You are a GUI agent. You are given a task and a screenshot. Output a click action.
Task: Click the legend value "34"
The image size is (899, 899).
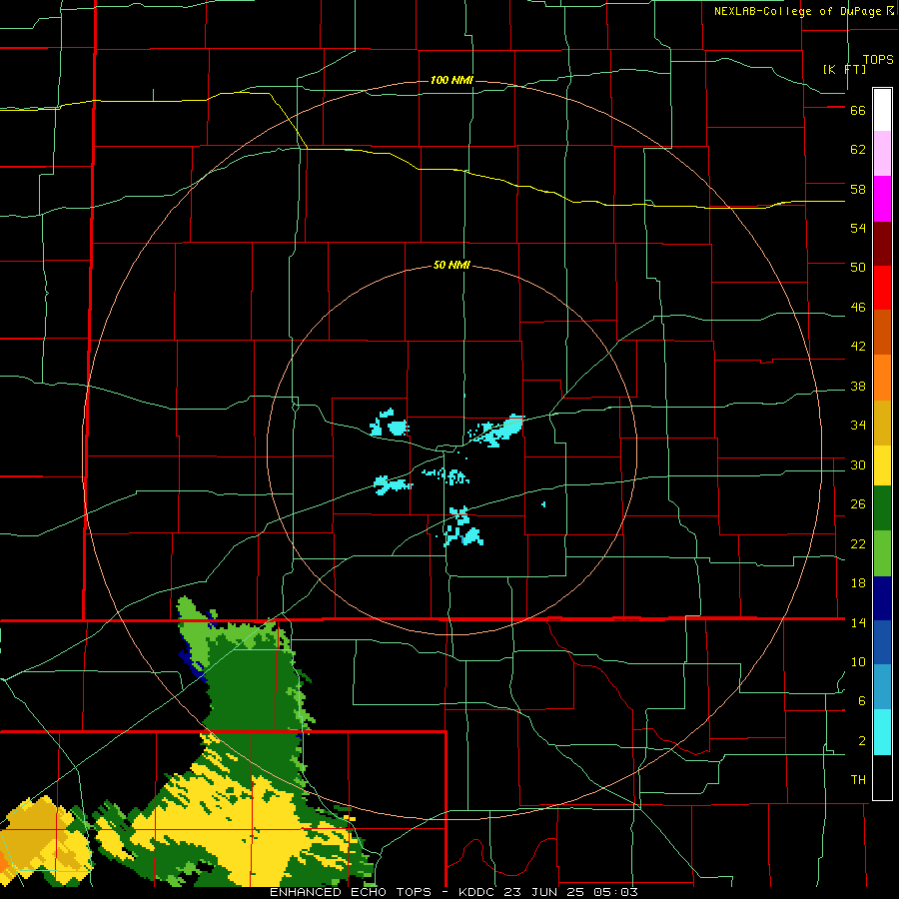click(858, 426)
